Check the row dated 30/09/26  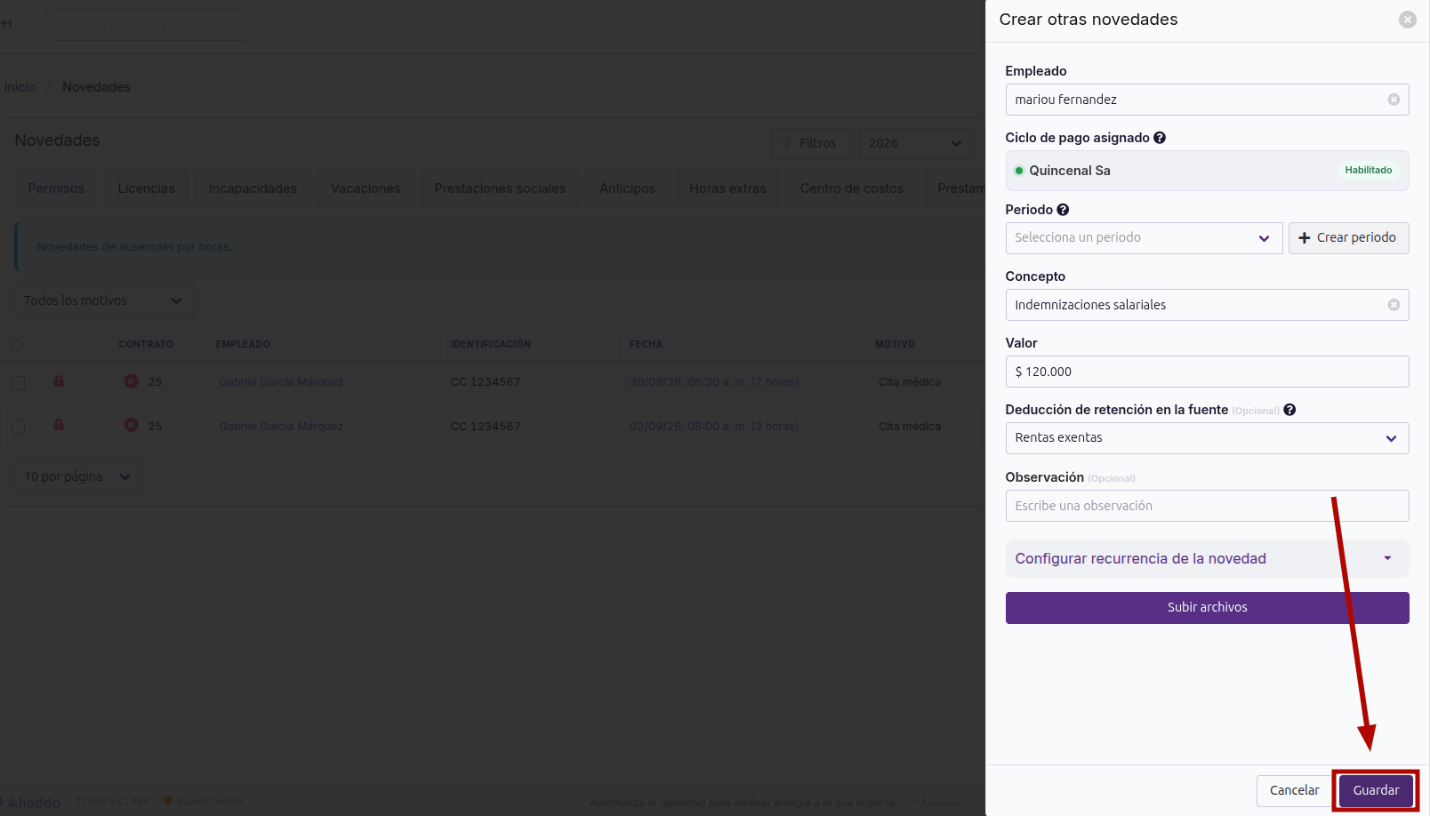tap(18, 382)
